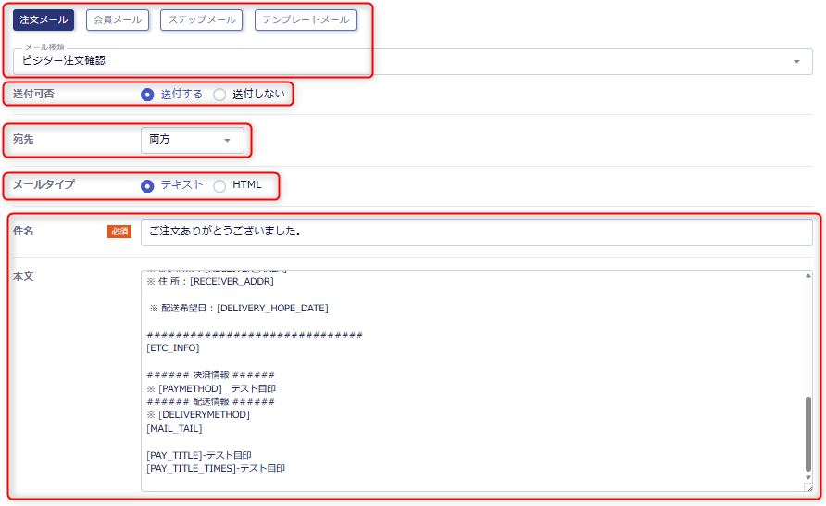
Task: Click the 本文 textarea scrollbar thumb
Action: pos(807,435)
